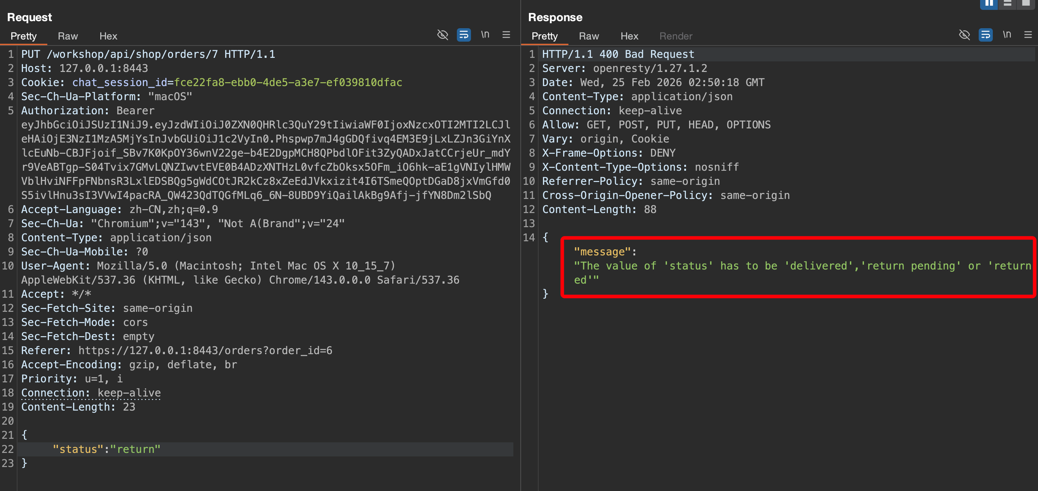Hide non-printable view in Request panel
The height and width of the screenshot is (491, 1038).
pos(442,35)
